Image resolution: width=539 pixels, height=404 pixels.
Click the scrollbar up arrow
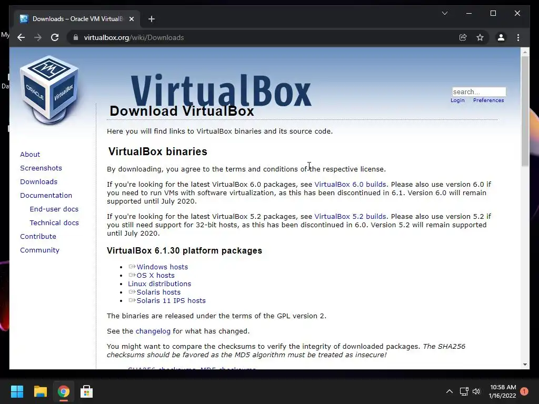pos(525,52)
